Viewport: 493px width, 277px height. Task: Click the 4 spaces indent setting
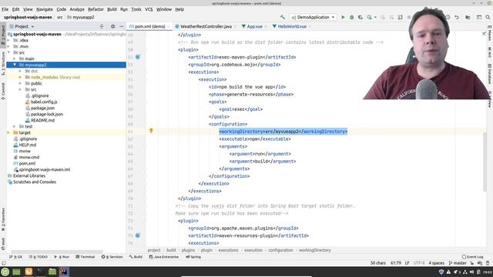(437, 263)
